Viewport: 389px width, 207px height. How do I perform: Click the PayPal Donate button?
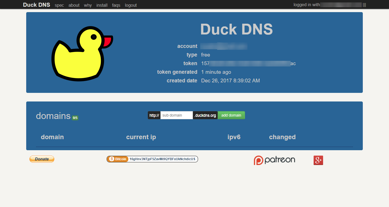(42, 159)
